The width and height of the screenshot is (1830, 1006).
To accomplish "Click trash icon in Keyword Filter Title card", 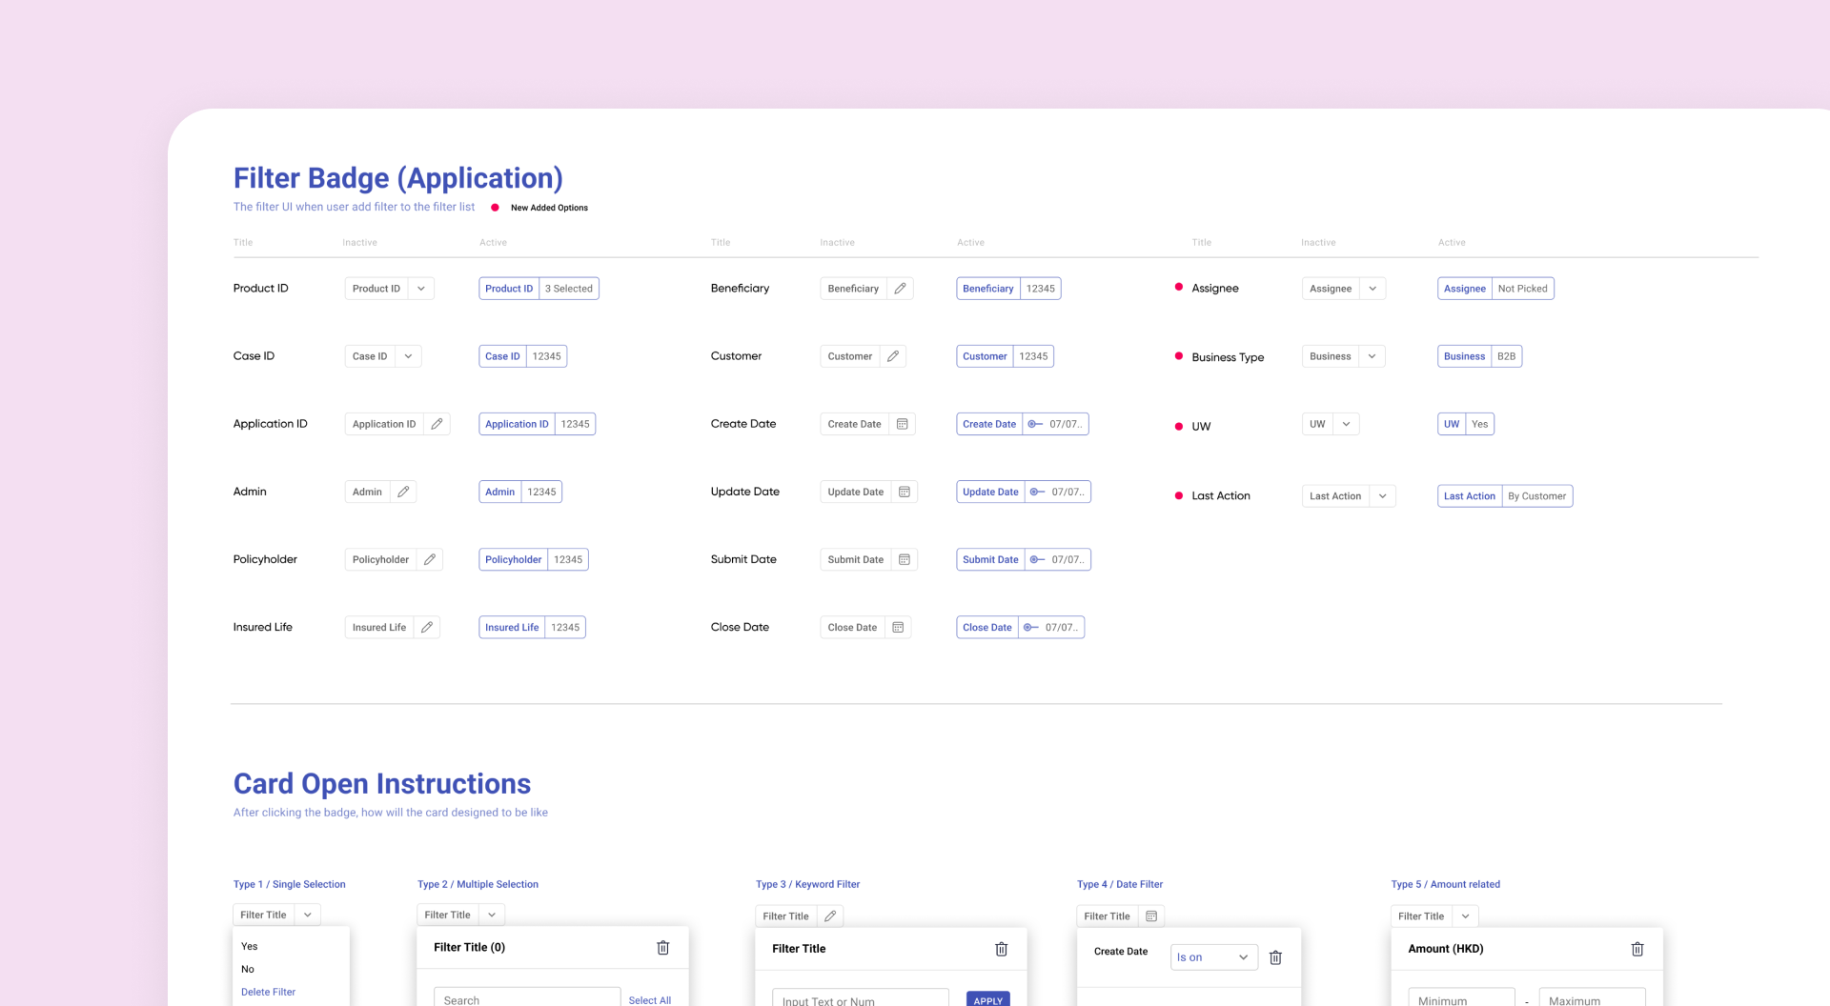I will coord(1002,949).
